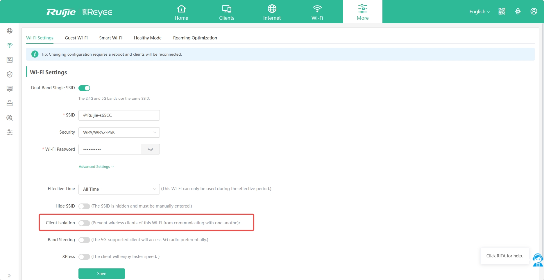
Task: Click the QR code icon in header
Action: [x=502, y=11]
